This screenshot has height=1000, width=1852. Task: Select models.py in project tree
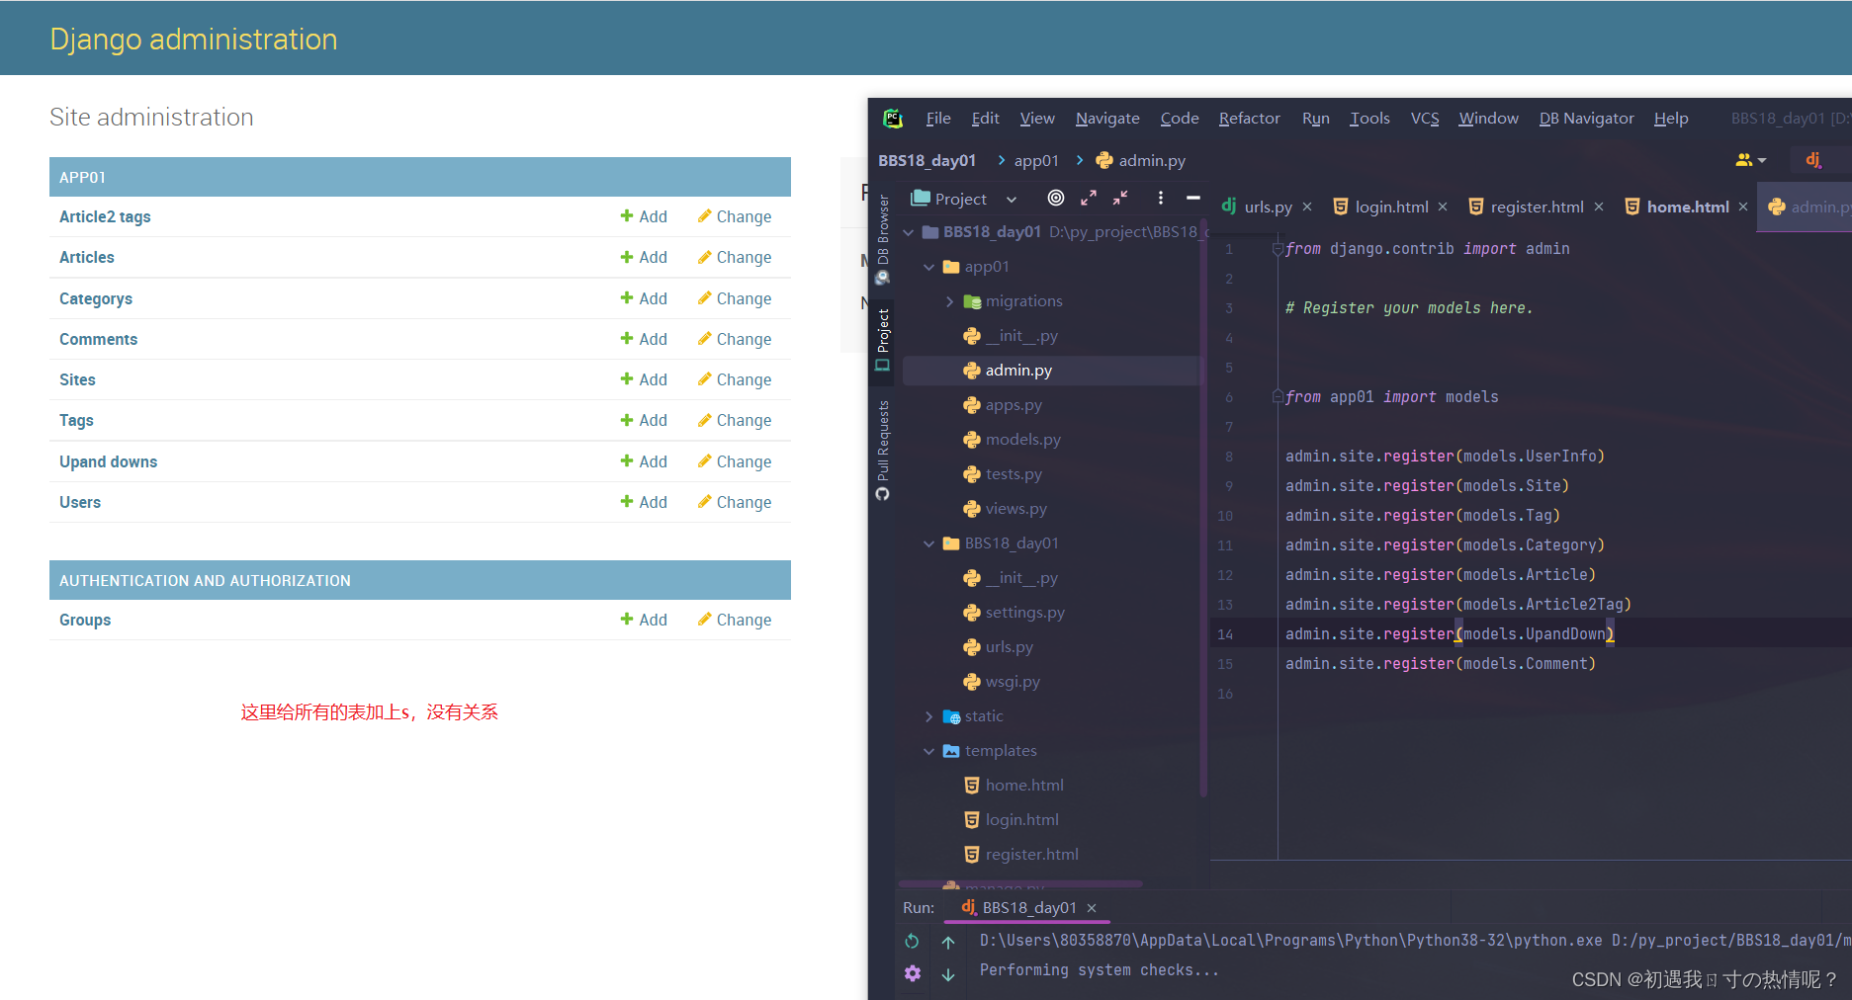[1022, 440]
